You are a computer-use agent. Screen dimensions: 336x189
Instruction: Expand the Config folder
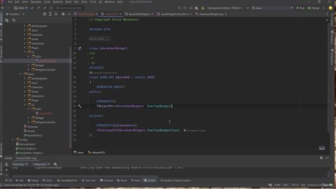(13, 140)
